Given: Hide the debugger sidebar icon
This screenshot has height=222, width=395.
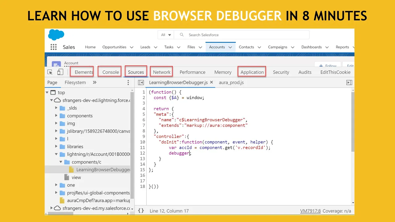Looking at the screenshot, I should (x=349, y=83).
